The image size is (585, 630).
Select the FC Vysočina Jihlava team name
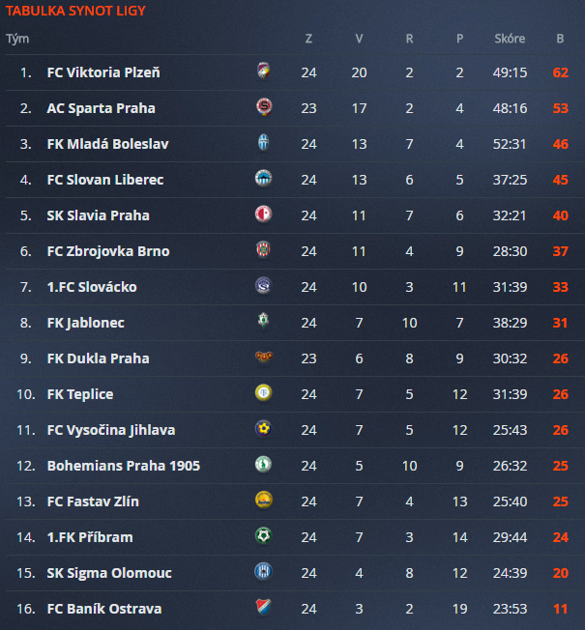click(x=111, y=430)
